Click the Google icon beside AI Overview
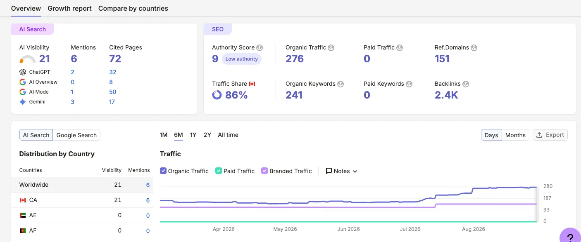Image resolution: width=581 pixels, height=242 pixels. tap(23, 82)
